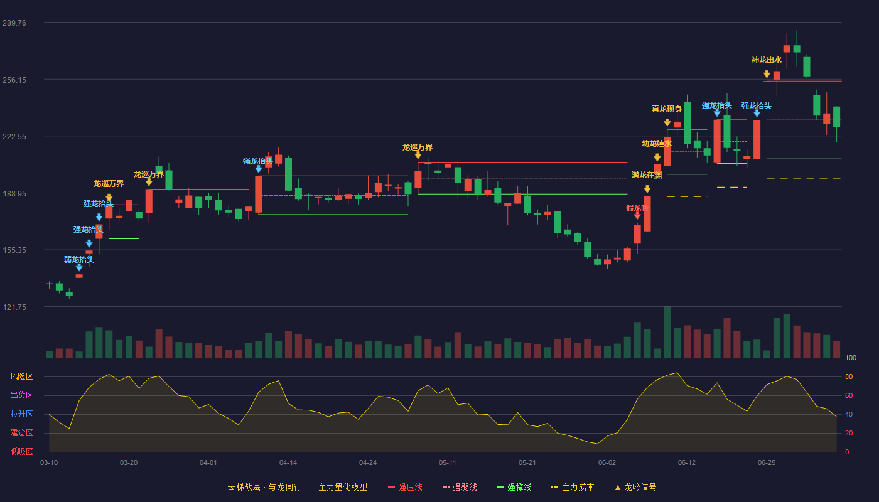Click the 256.15 price axis label
Image resolution: width=879 pixels, height=502 pixels.
(x=14, y=80)
